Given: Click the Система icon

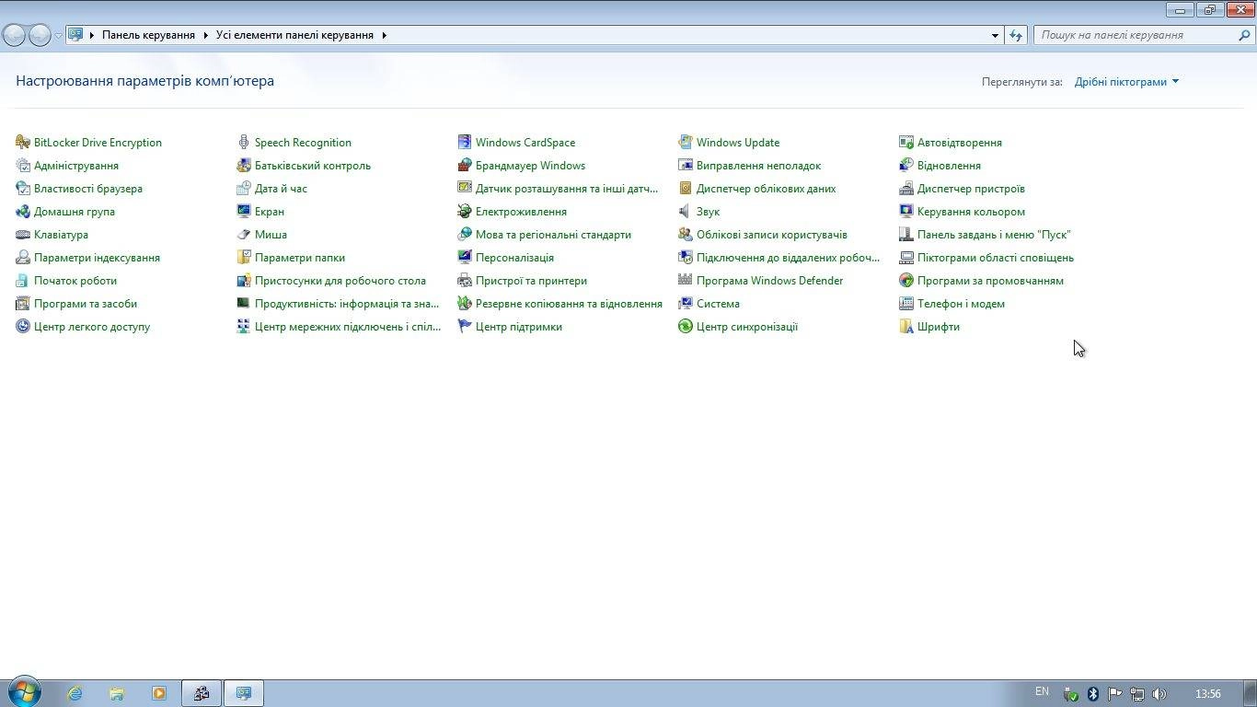Looking at the screenshot, I should tap(686, 304).
